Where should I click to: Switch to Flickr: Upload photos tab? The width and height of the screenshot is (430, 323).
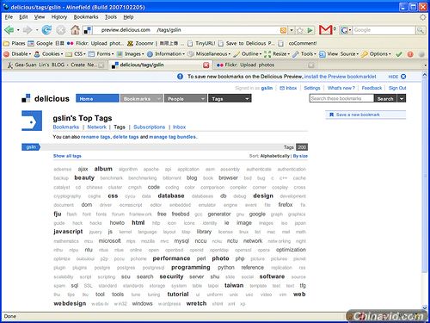click(x=265, y=65)
